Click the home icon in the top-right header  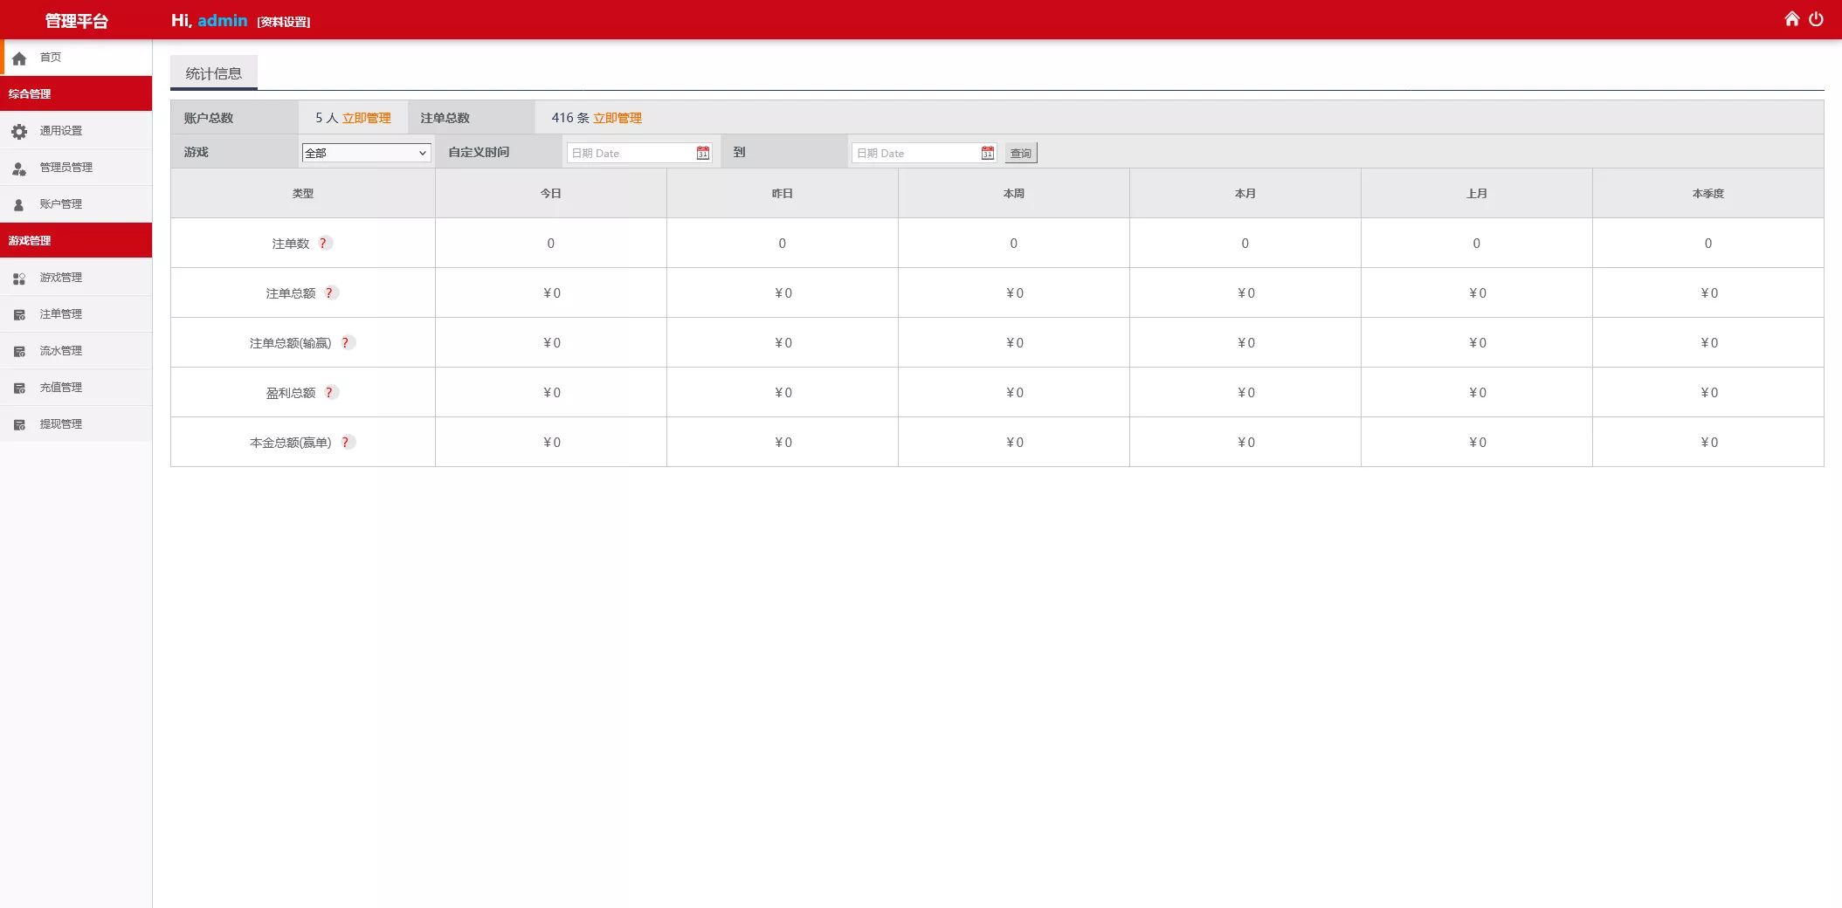click(x=1791, y=18)
